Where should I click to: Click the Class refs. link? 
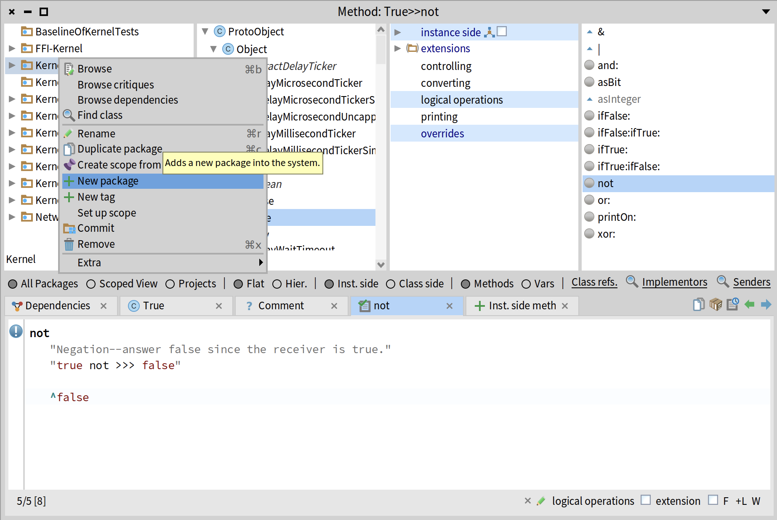pos(594,282)
